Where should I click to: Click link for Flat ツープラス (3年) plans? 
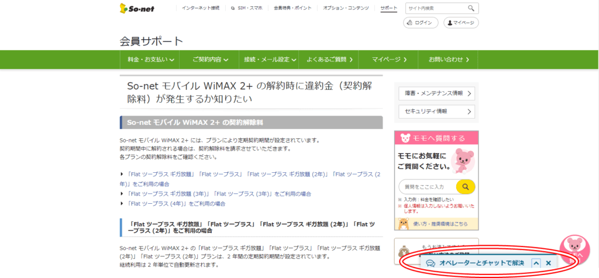[x=218, y=194]
